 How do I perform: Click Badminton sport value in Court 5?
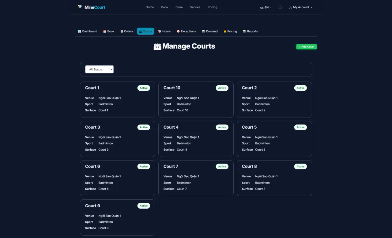pos(262,143)
